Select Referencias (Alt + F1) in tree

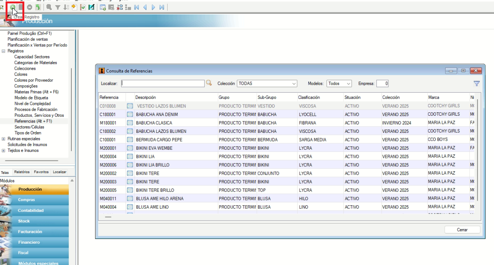33,121
